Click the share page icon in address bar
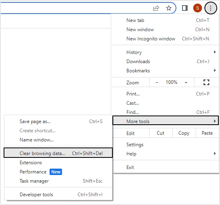 [156, 8]
